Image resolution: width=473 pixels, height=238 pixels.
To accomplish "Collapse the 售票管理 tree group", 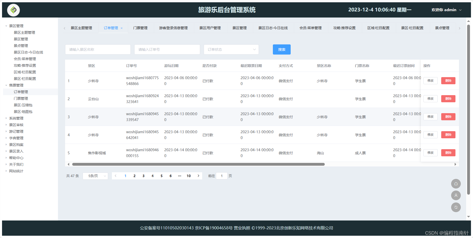I will coord(6,85).
